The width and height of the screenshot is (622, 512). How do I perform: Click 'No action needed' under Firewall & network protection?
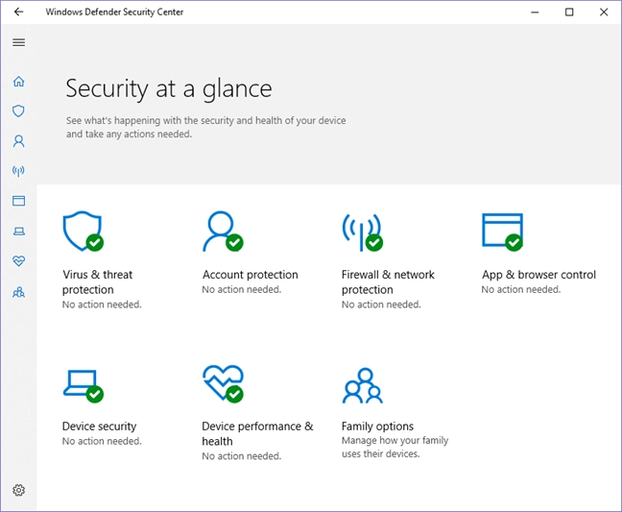pos(381,305)
